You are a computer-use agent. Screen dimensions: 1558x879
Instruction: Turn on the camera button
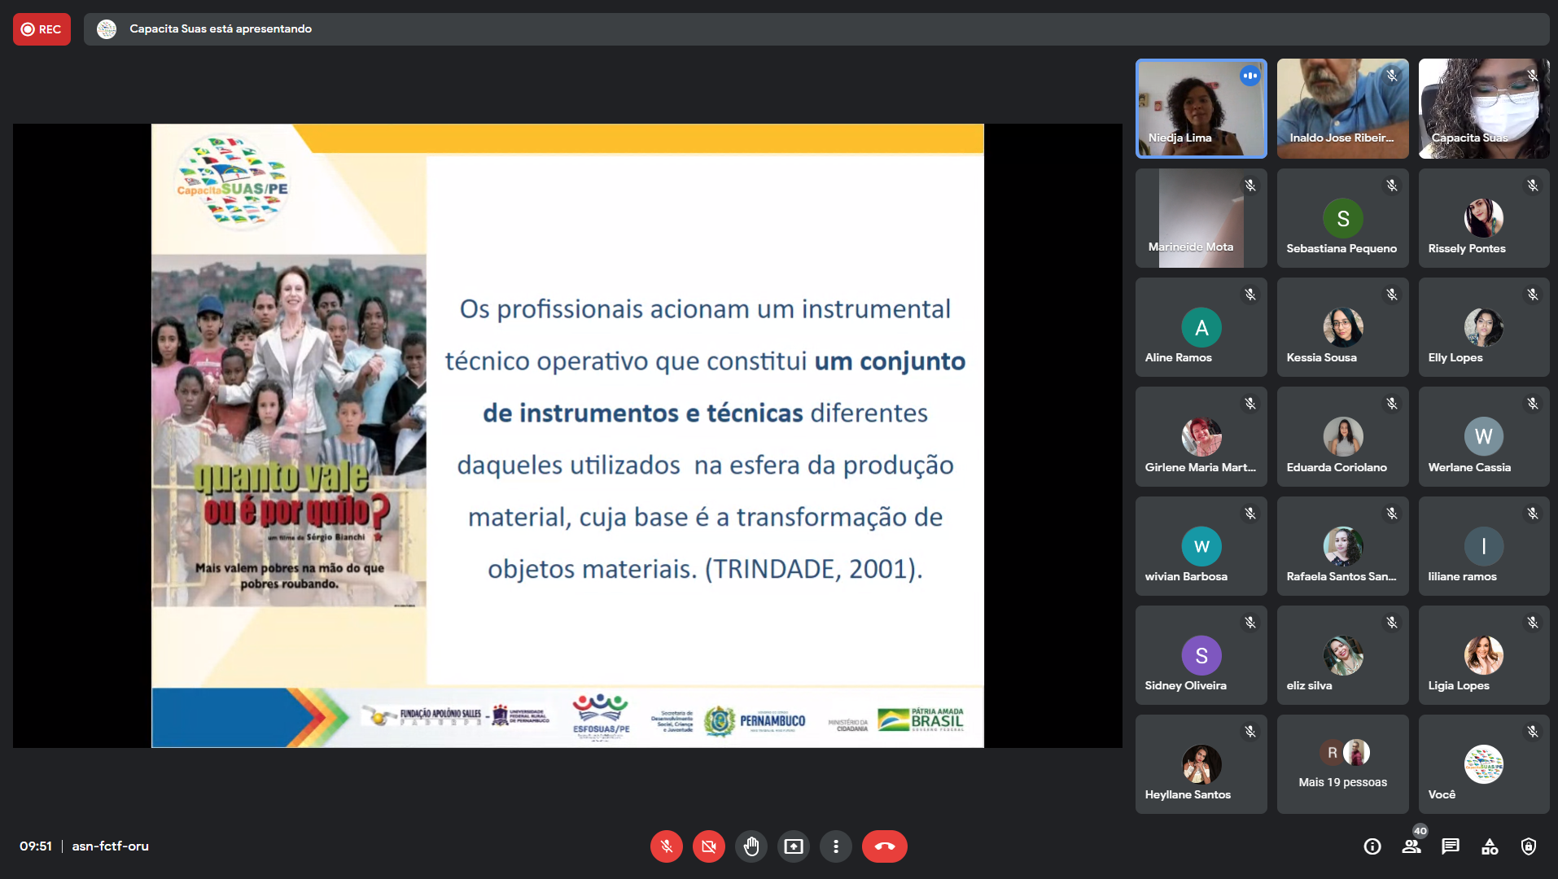(x=708, y=846)
